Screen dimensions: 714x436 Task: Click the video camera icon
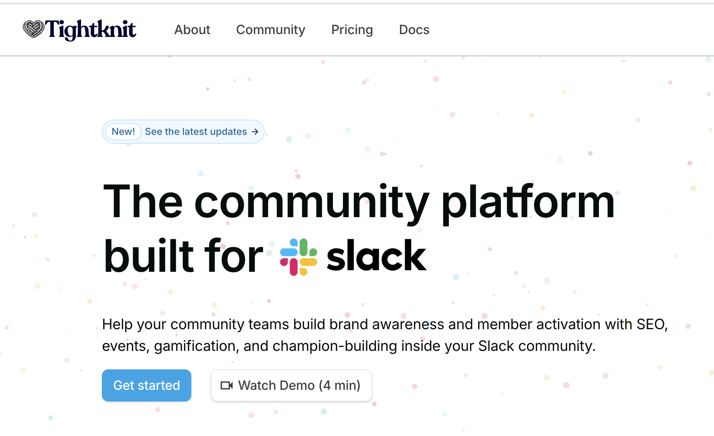tap(227, 385)
